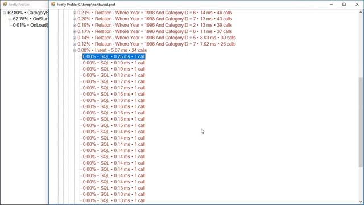The width and height of the screenshot is (364, 205).
Task: Select the '62.80% • CategoryS' row in background window
Action: (x=28, y=13)
